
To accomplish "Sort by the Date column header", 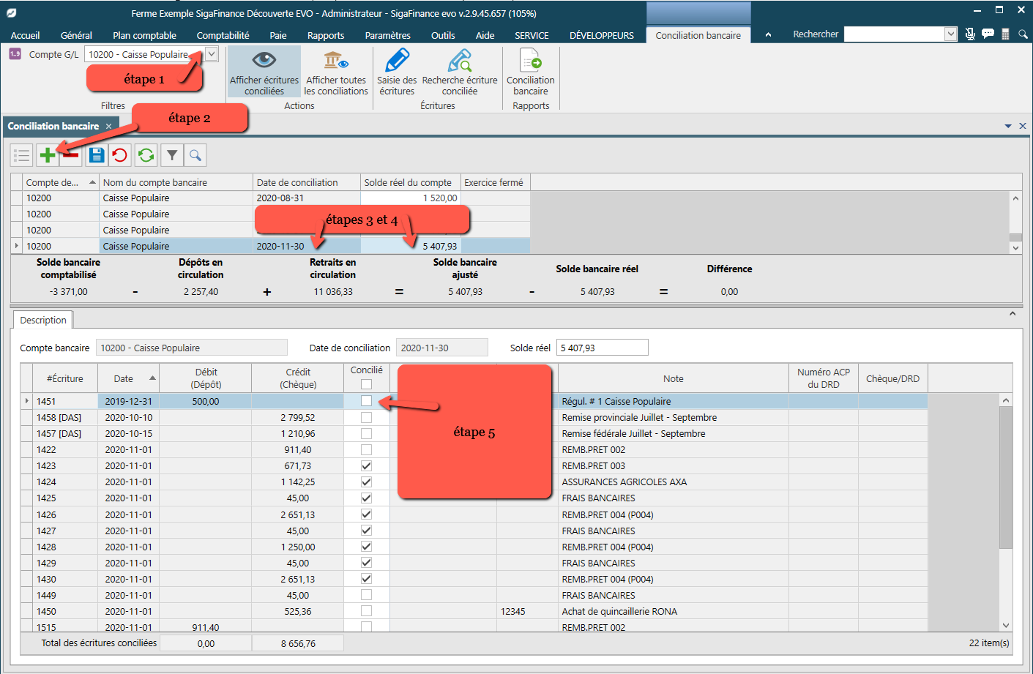I will pyautogui.click(x=129, y=378).
